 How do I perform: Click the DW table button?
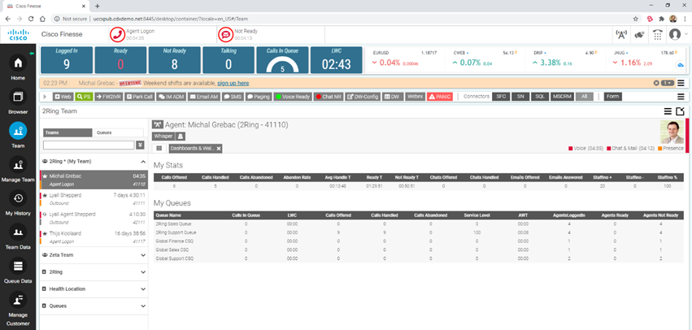coord(392,97)
